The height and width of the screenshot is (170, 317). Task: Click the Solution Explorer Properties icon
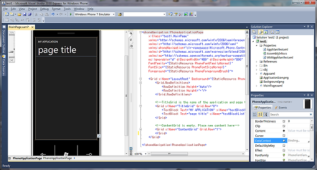pyautogui.click(x=254, y=32)
